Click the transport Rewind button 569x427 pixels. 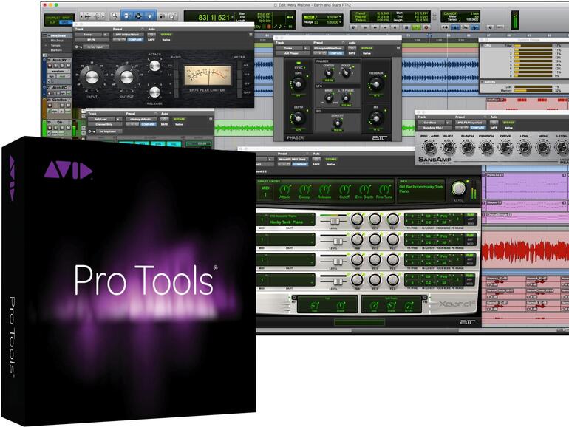[375, 27]
